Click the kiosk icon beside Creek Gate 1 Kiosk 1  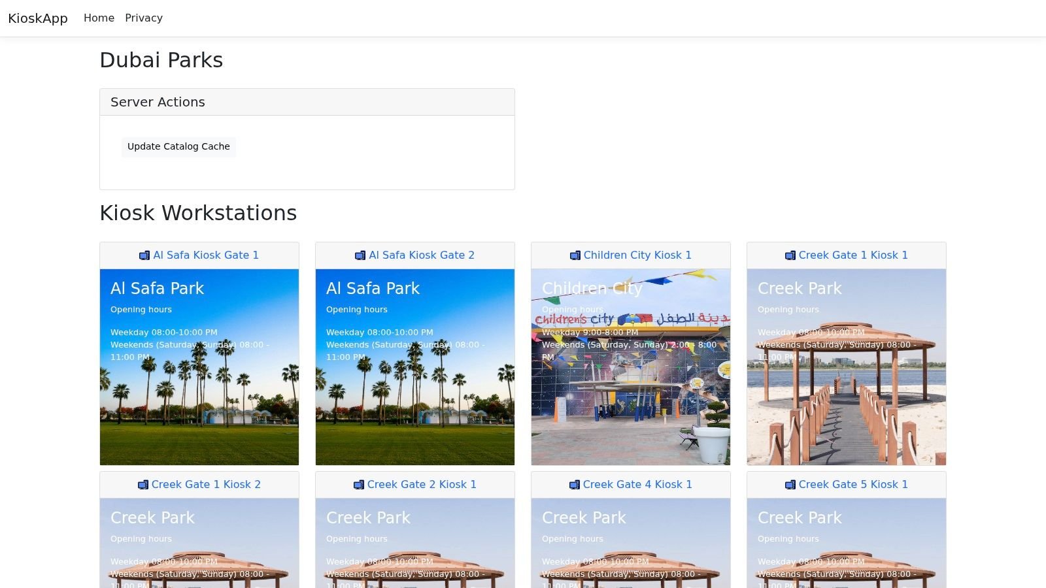(x=790, y=255)
